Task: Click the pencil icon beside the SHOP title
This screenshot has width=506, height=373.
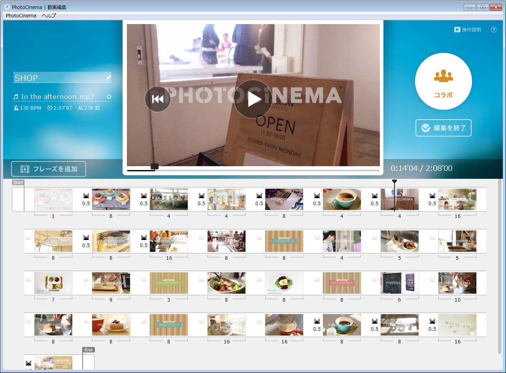Action: (x=109, y=77)
